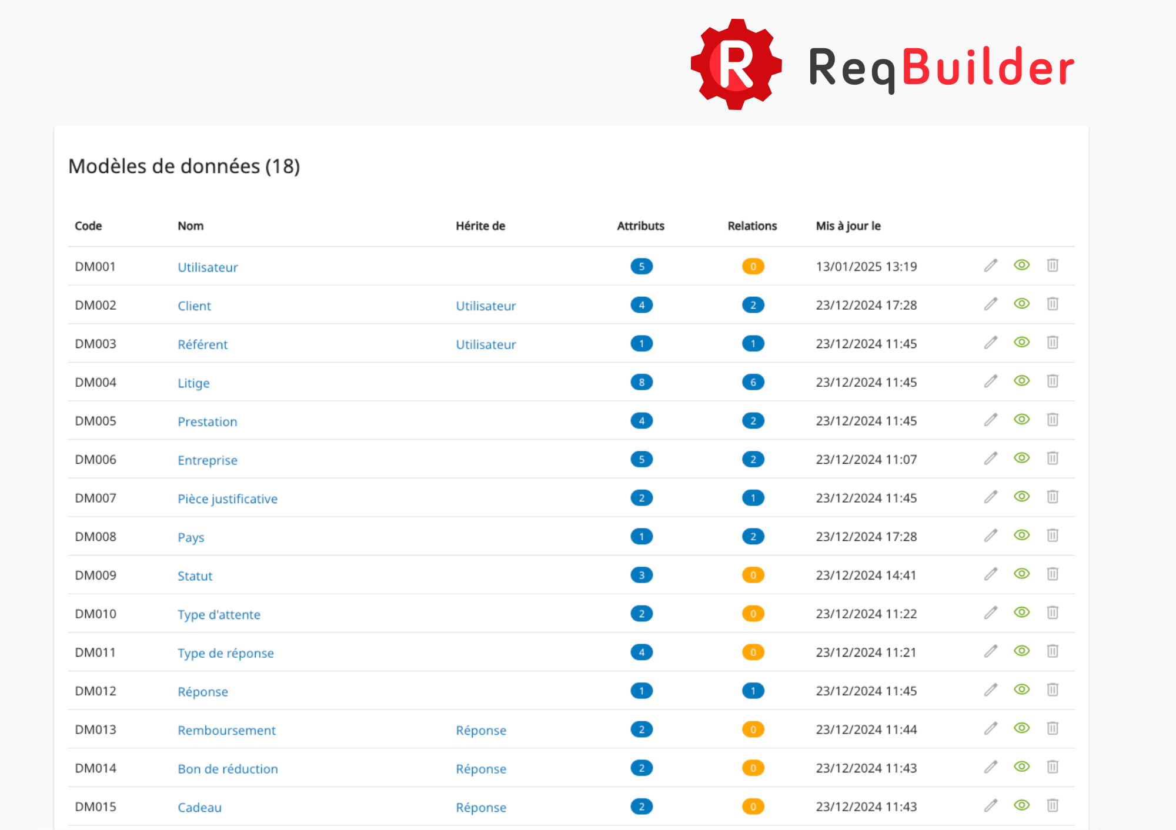This screenshot has width=1176, height=830.
Task: Edit the Client DM002 row via pencil icon
Action: (x=991, y=304)
